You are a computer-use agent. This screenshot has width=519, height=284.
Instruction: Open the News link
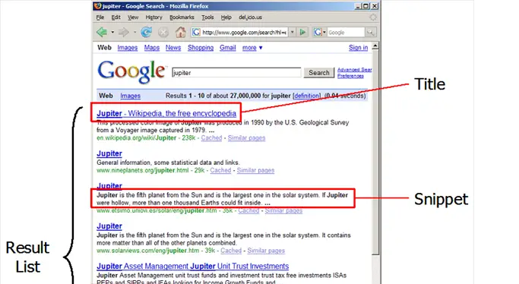coord(173,48)
